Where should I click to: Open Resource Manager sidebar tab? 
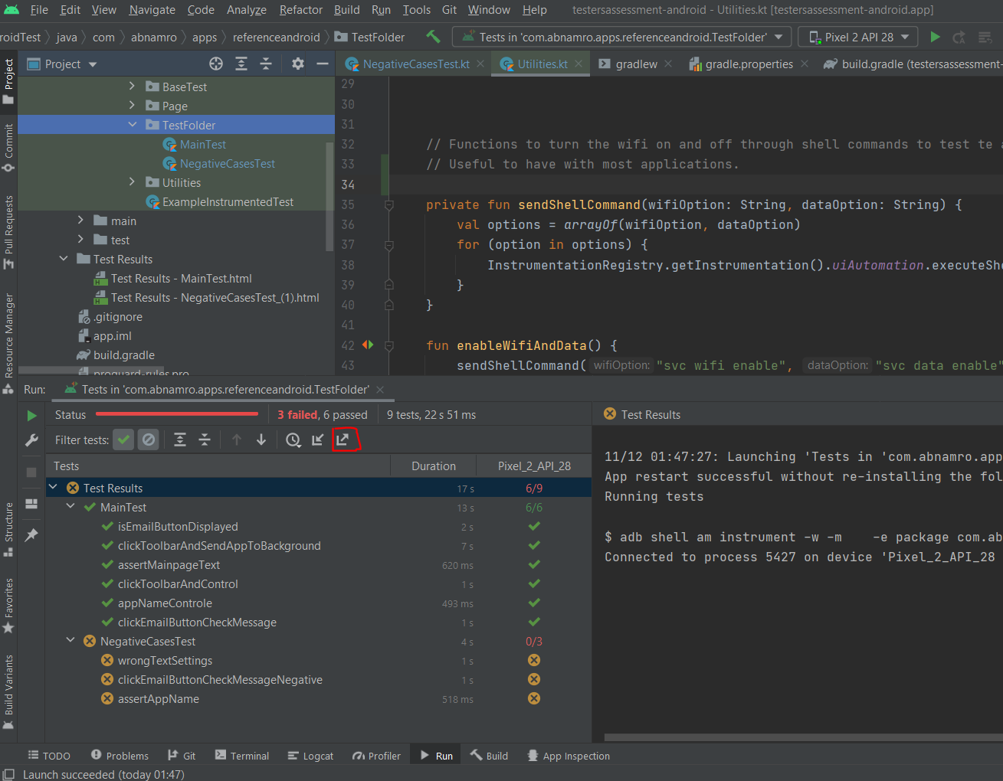pos(8,343)
